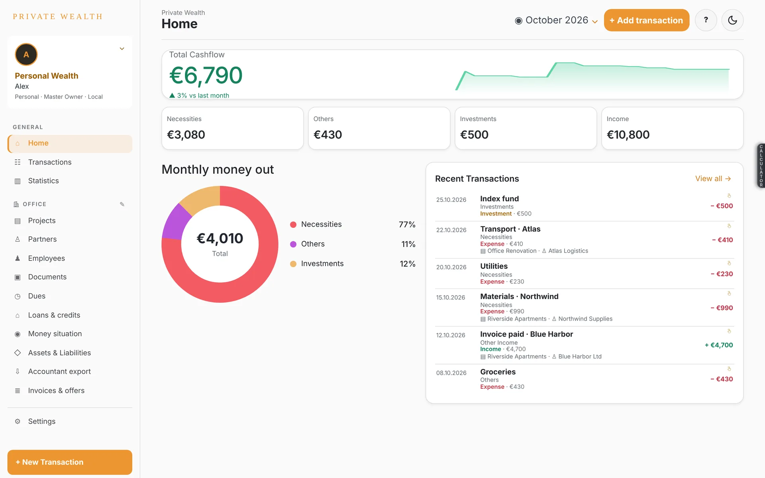
Task: Open the Materials · Northwind transaction
Action: click(585, 308)
